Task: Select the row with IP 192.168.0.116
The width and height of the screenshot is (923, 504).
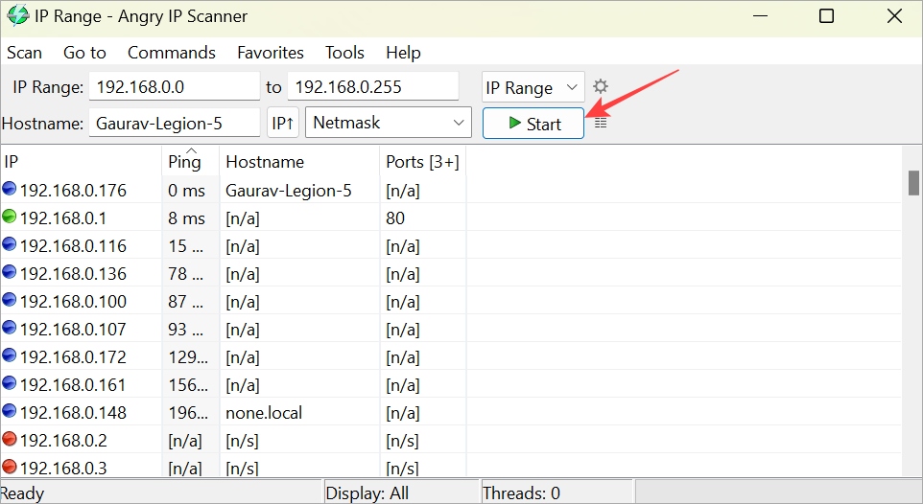Action: pyautogui.click(x=451, y=245)
